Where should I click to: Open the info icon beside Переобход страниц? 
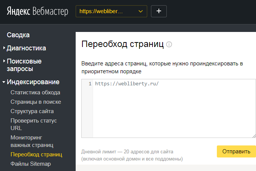pyautogui.click(x=169, y=44)
